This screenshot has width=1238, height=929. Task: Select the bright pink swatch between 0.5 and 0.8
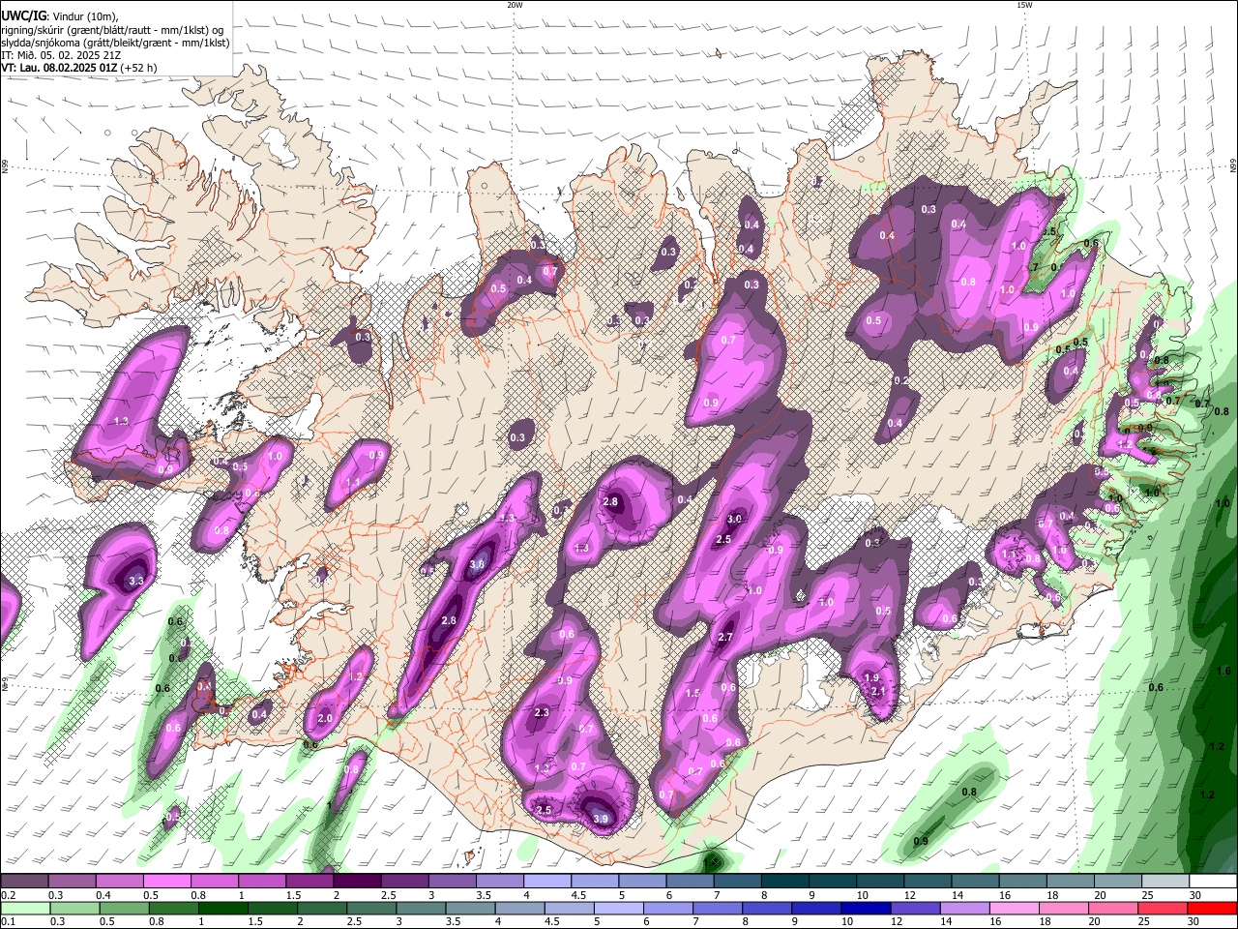coord(166,882)
